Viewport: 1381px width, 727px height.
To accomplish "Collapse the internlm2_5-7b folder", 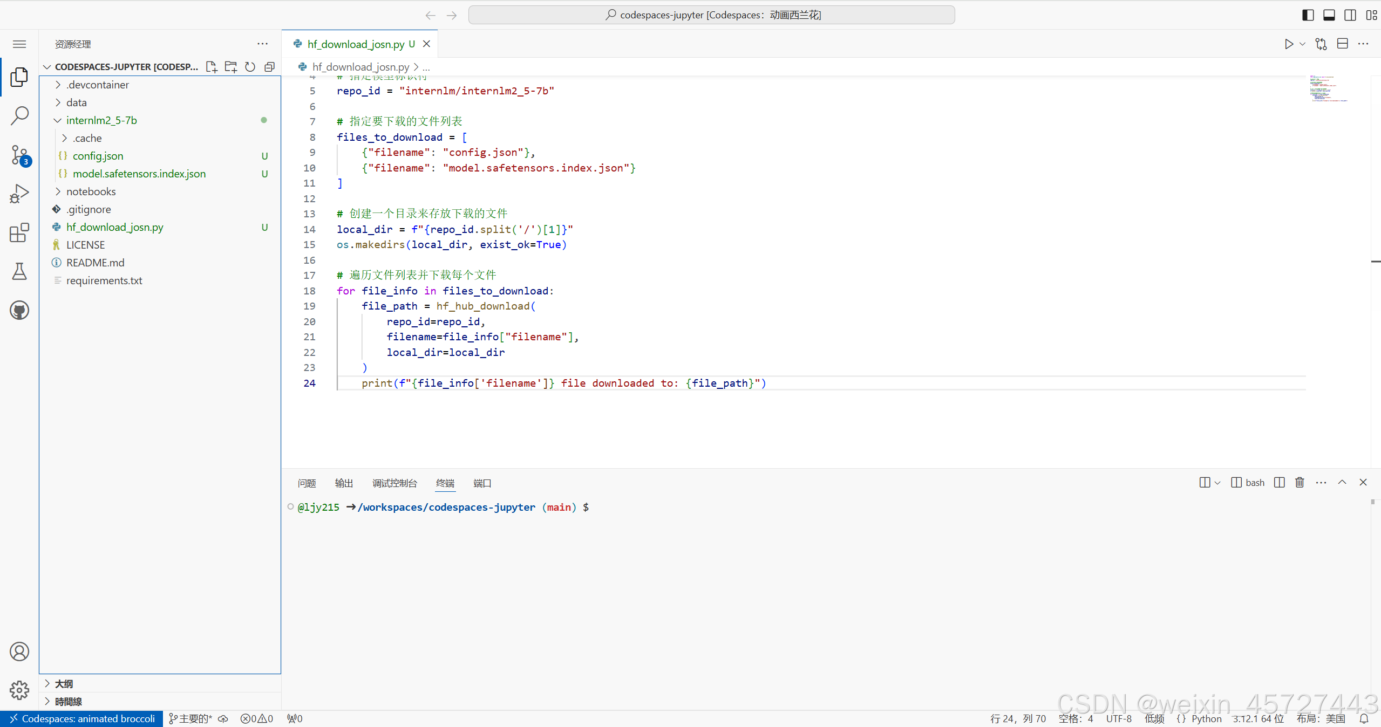I will click(x=101, y=120).
